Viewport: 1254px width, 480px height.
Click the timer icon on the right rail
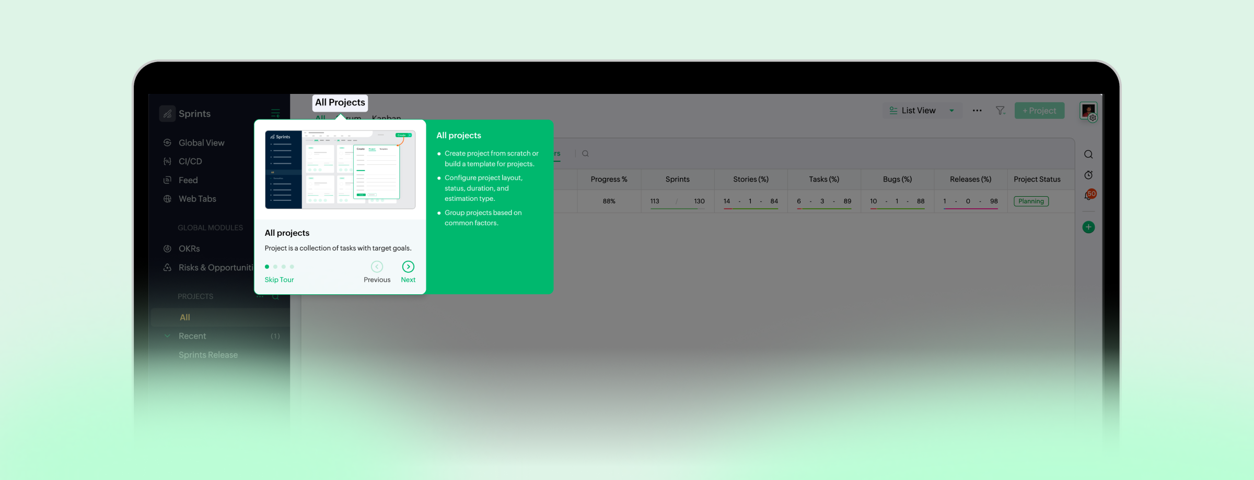[x=1088, y=175]
